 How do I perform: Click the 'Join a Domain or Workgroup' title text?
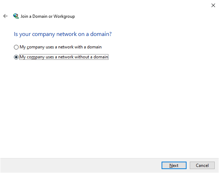tap(48, 16)
